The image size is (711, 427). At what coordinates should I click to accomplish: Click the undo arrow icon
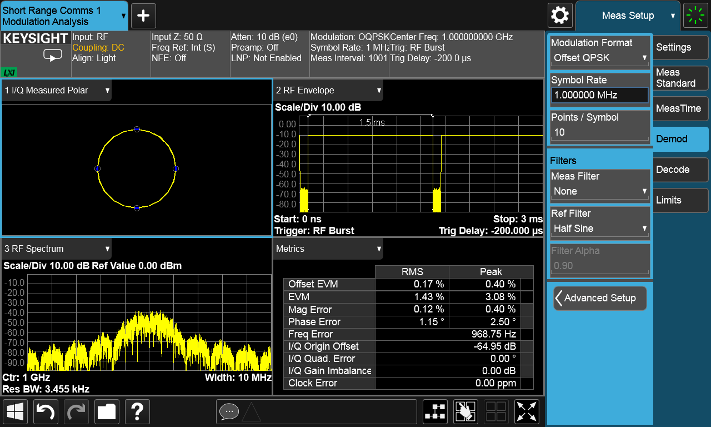[46, 411]
